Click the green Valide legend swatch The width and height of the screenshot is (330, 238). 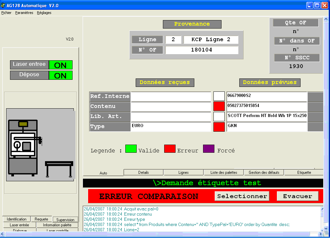(131, 149)
